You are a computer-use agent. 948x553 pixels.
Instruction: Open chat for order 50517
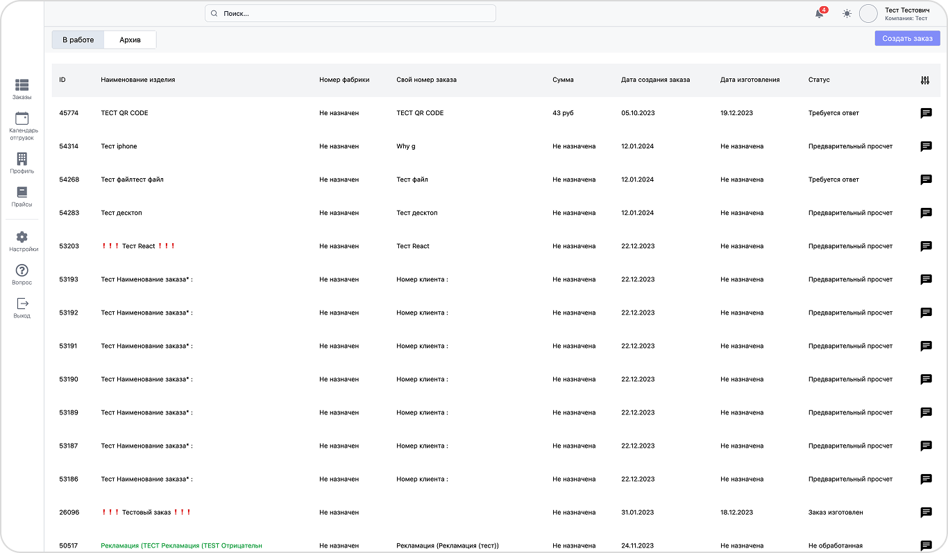point(926,545)
